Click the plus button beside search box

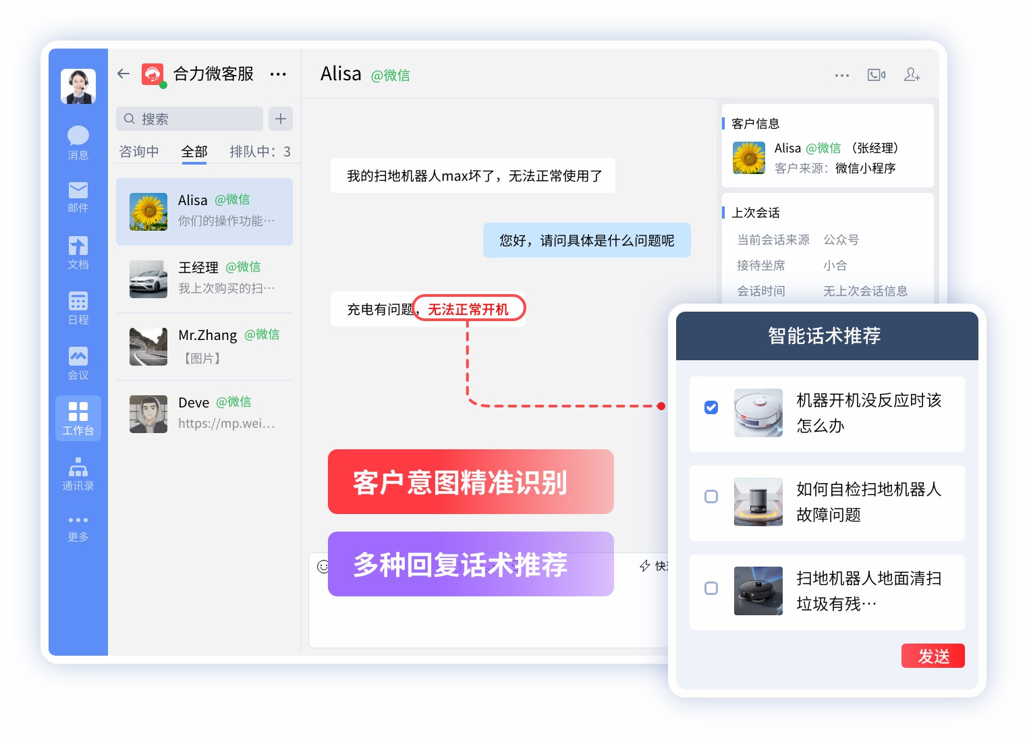pos(281,119)
